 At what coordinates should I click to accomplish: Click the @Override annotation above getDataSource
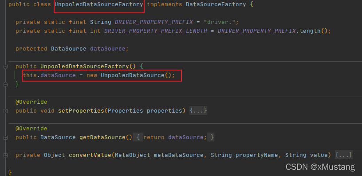coord(31,129)
